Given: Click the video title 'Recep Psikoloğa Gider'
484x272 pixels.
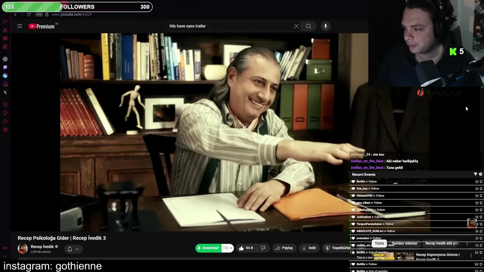Looking at the screenshot, I should point(62,238).
